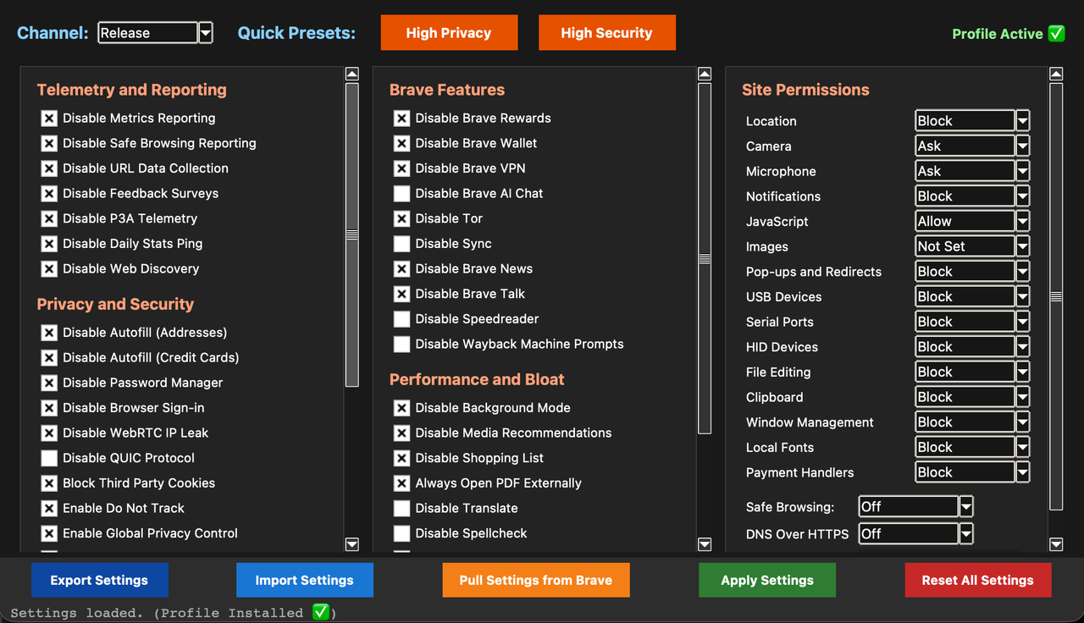Uncheck Disable P3A Telemetry
The width and height of the screenshot is (1084, 623).
coord(49,218)
